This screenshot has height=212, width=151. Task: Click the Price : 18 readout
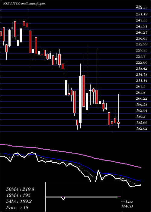[x=17, y=207]
